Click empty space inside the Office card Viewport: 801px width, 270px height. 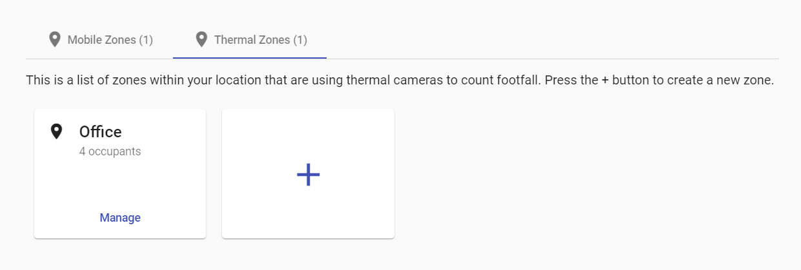point(120,184)
